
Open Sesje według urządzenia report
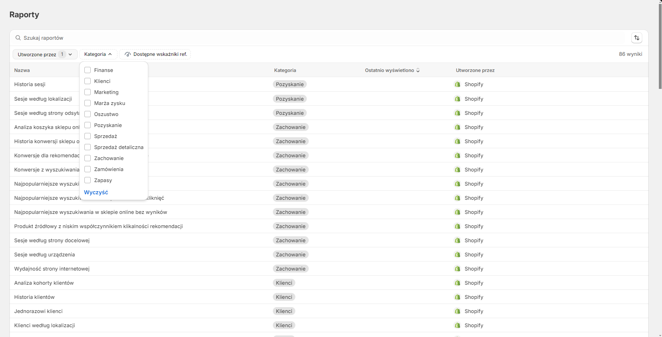tap(45, 254)
